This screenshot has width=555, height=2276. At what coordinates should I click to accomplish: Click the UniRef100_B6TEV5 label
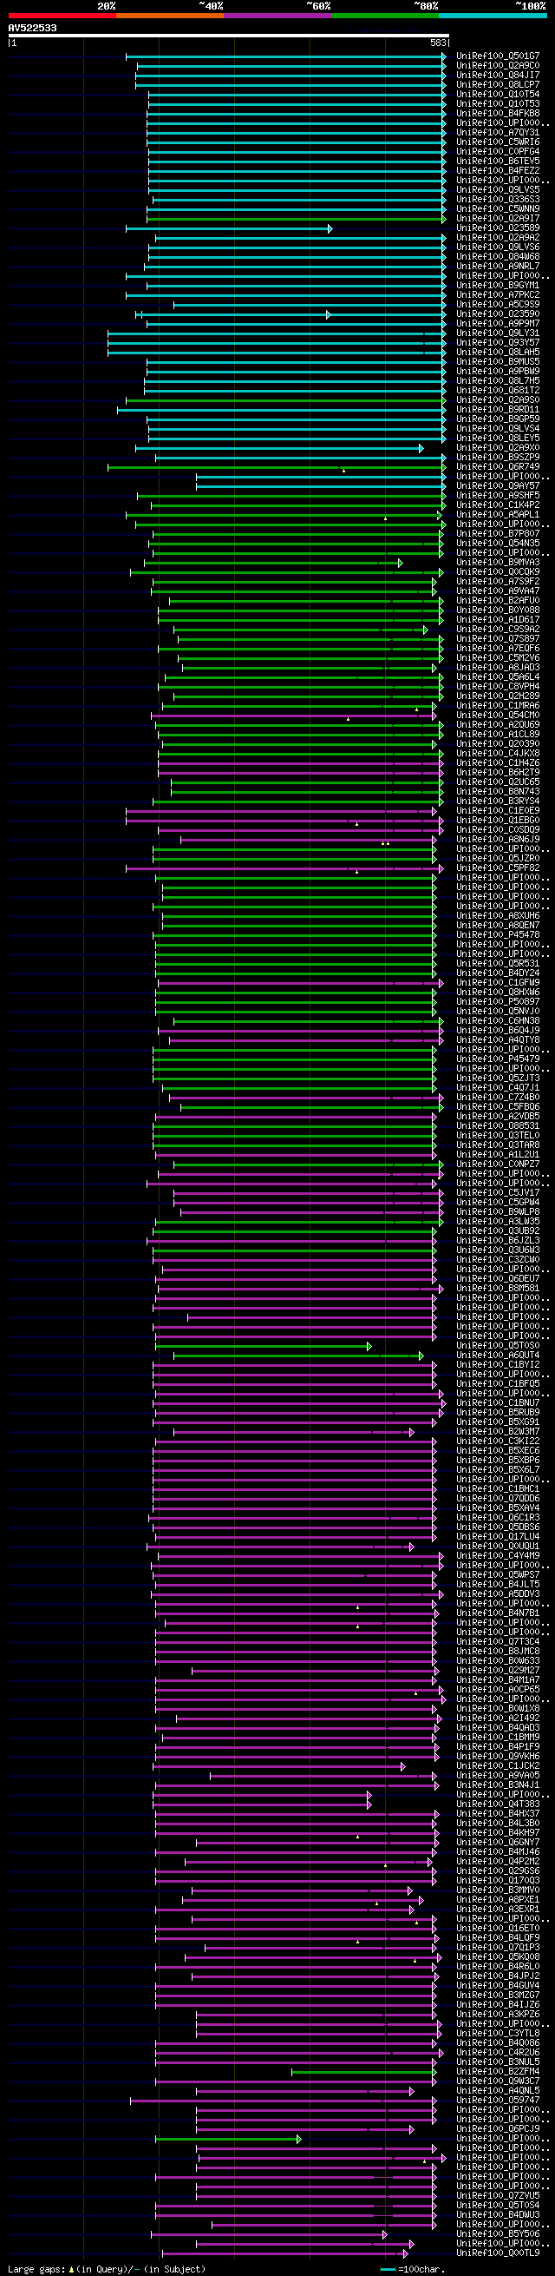(x=499, y=162)
